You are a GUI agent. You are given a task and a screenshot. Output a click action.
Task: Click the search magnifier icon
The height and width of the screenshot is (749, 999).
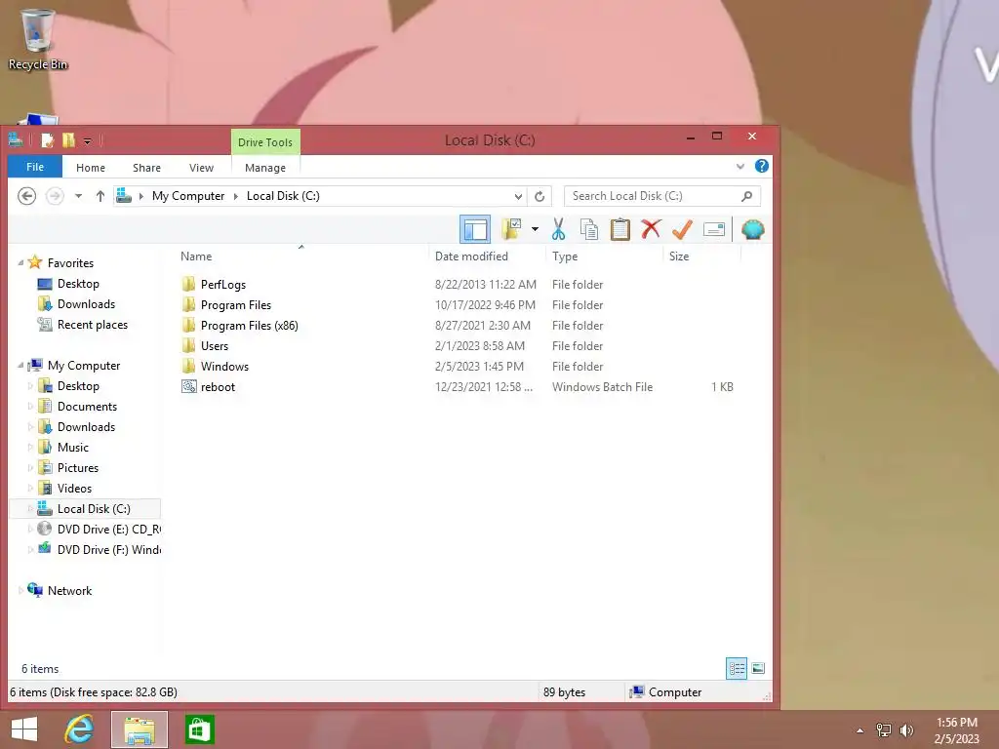[746, 196]
